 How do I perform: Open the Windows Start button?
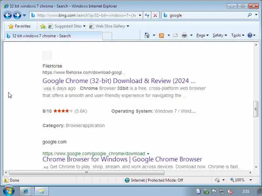9,191
